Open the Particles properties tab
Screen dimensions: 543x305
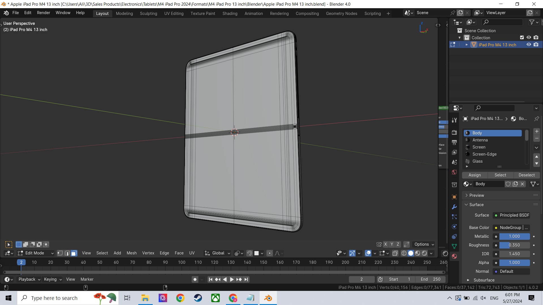454,217
